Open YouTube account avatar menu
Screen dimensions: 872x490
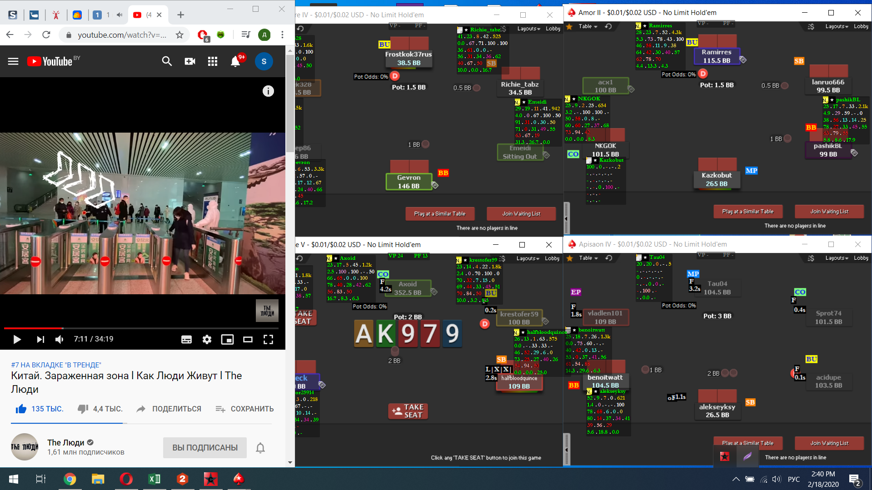pos(264,61)
